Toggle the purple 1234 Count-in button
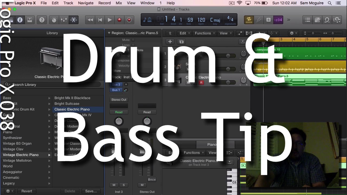The height and width of the screenshot is (195, 347). (x=278, y=20)
